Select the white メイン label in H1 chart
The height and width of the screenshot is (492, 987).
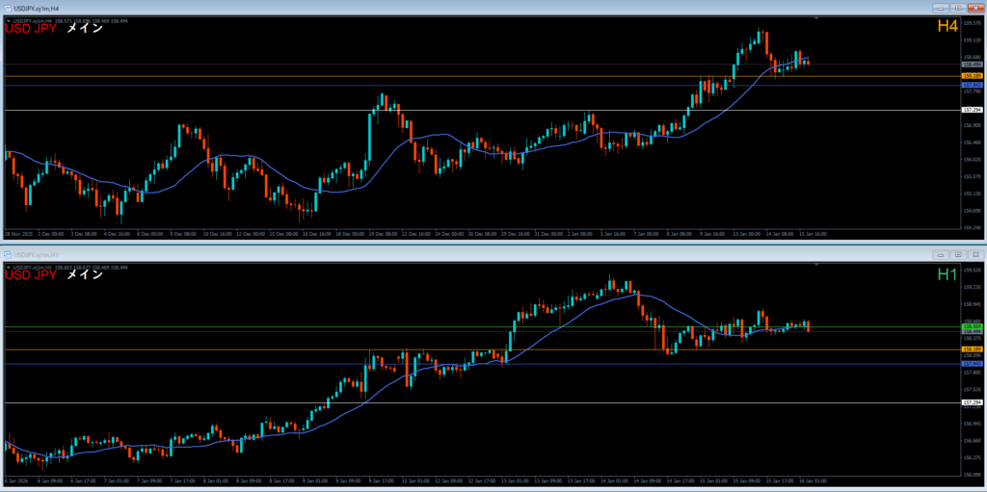[x=84, y=276]
